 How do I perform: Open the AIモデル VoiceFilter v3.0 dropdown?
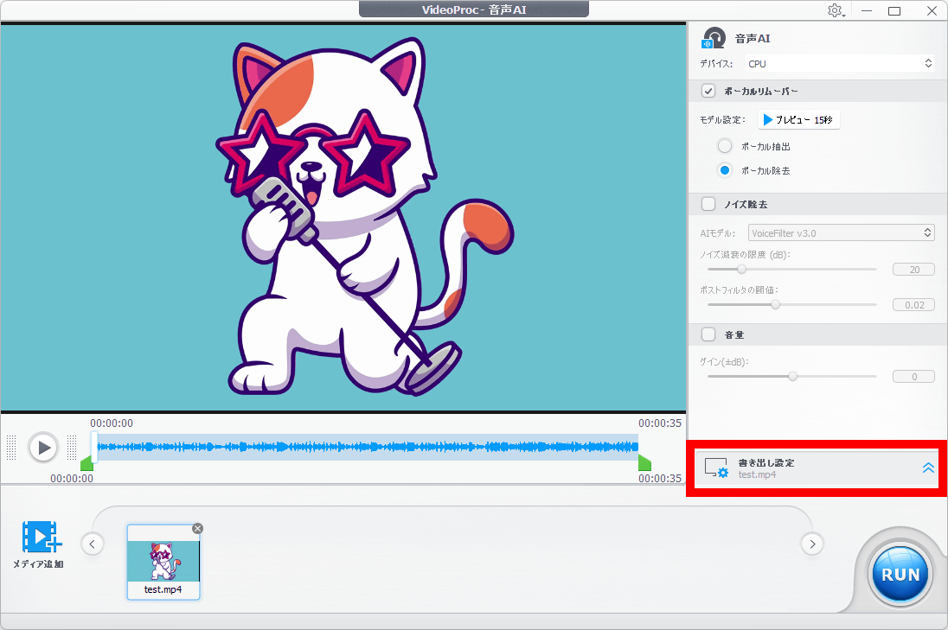click(840, 232)
